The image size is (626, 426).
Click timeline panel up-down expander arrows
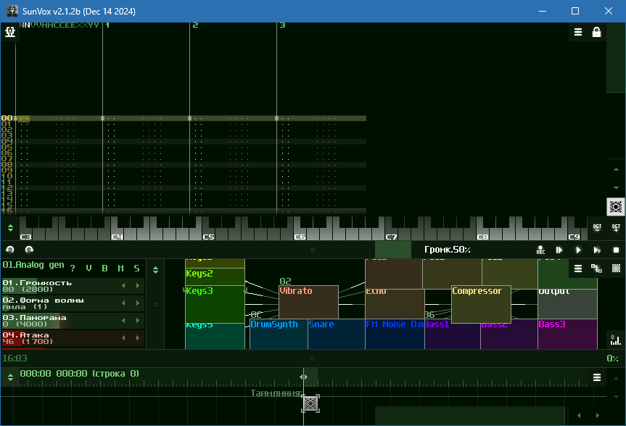(10, 377)
